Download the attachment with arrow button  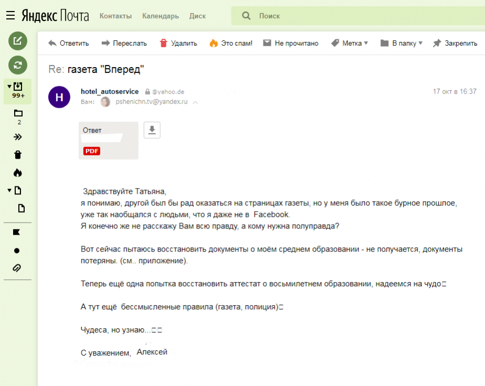[152, 130]
